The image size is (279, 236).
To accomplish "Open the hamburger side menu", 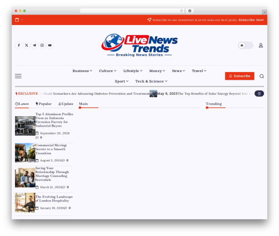I will (18, 76).
